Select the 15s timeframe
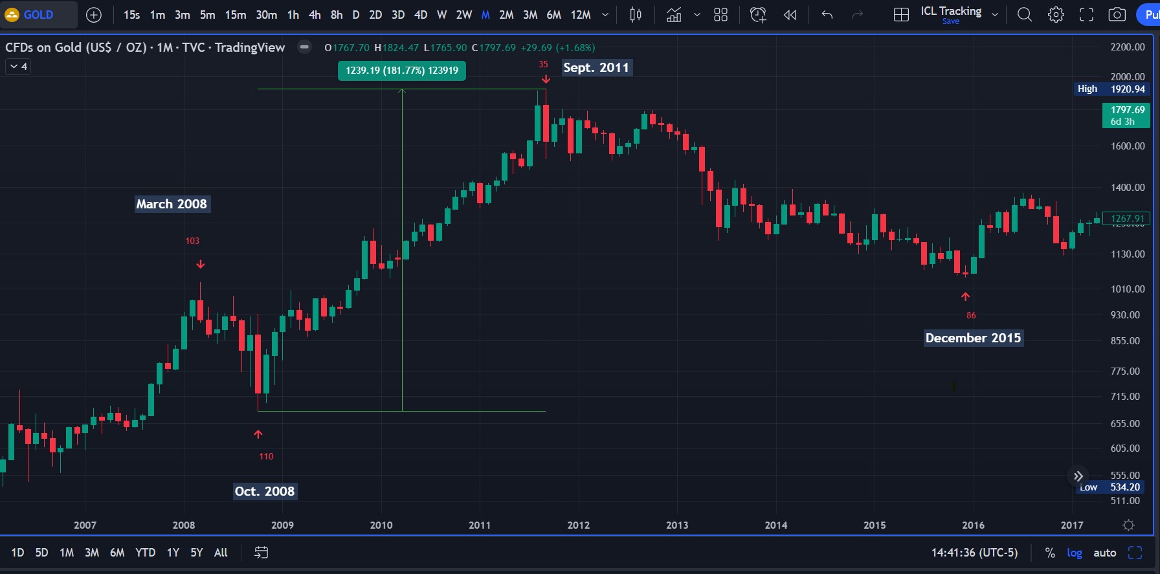1160x574 pixels. tap(131, 15)
